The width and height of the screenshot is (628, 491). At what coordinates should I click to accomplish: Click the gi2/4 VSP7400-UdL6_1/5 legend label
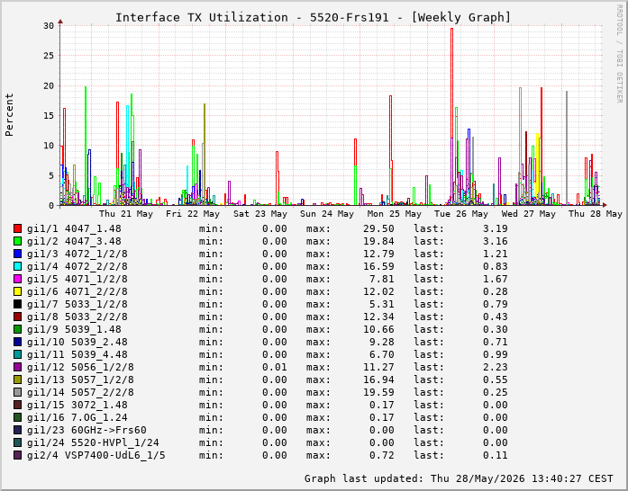[96, 455]
